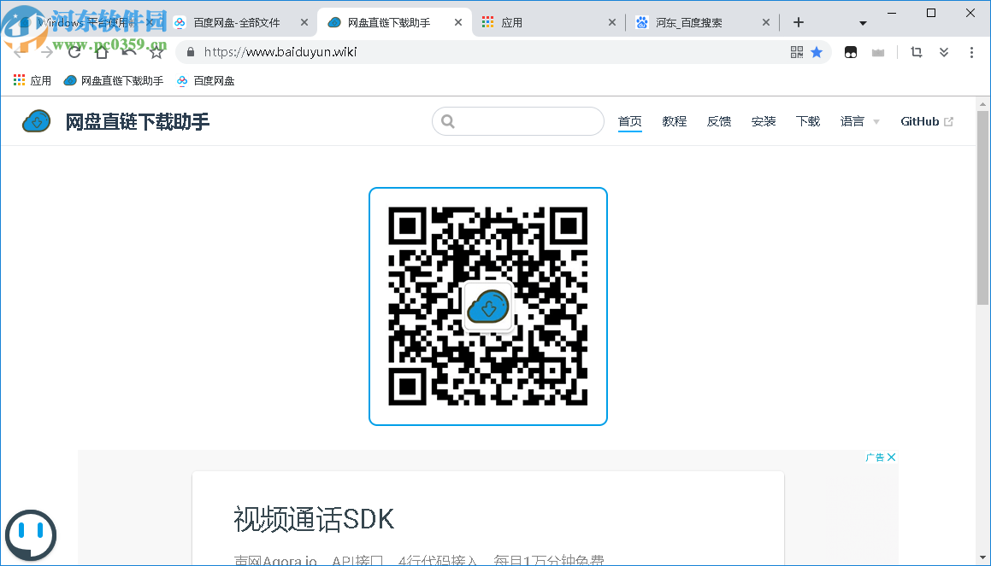The width and height of the screenshot is (991, 566).
Task: Open the 安装 navigation item
Action: [764, 121]
